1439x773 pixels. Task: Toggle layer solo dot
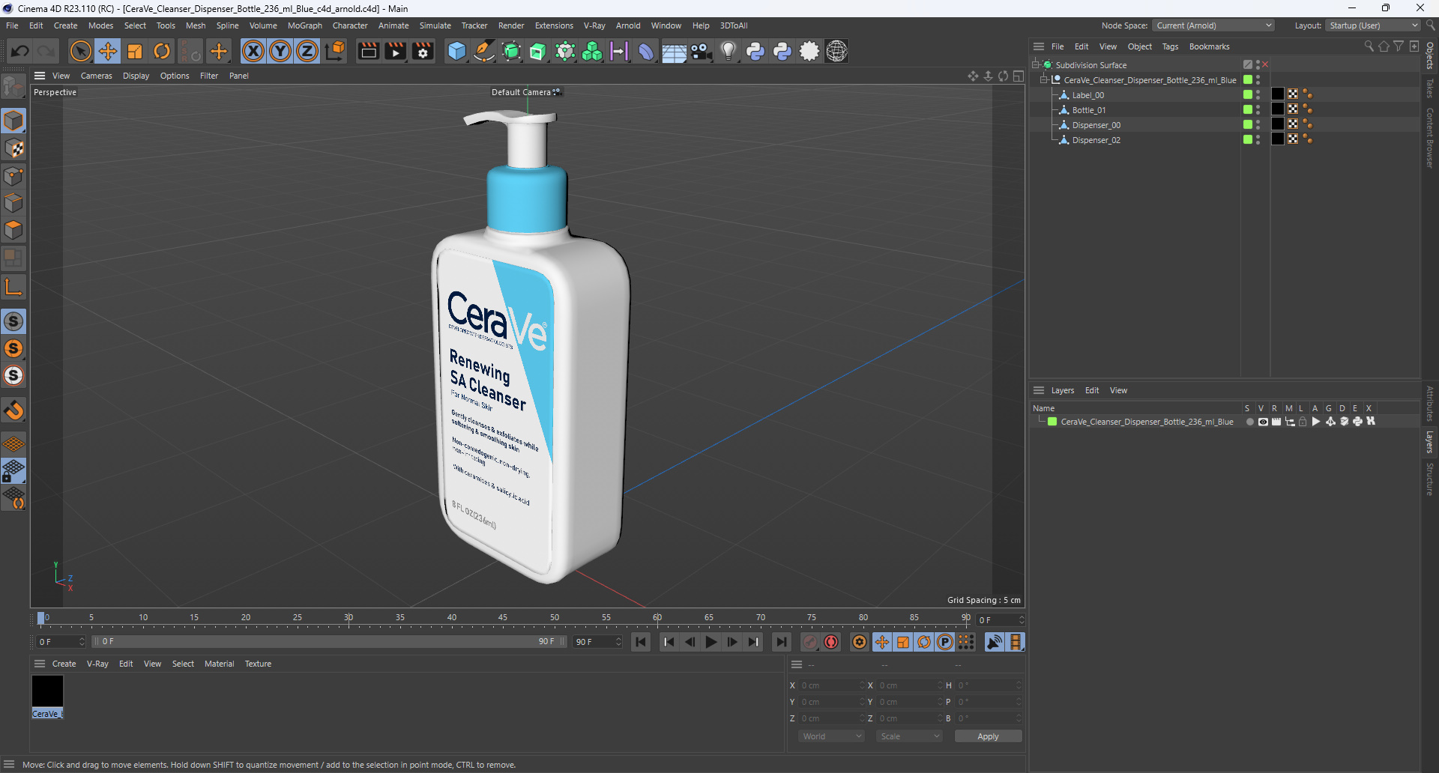[x=1249, y=422]
